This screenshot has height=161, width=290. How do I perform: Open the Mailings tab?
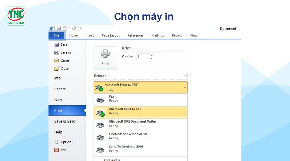[158, 35]
